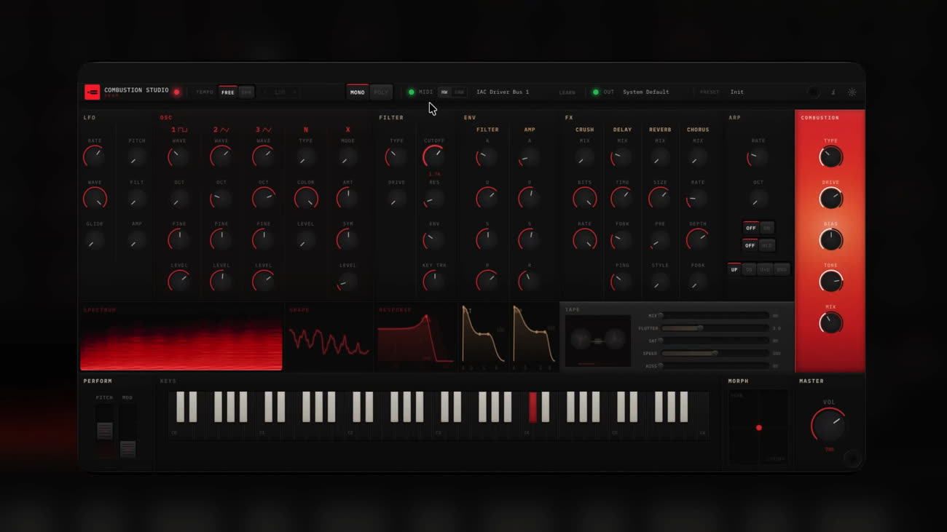Click oscillator 1 square waveform icon
Viewport: 947px width, 532px height.
point(179,130)
